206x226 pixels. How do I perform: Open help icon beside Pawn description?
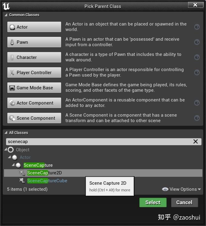pos(197,42)
